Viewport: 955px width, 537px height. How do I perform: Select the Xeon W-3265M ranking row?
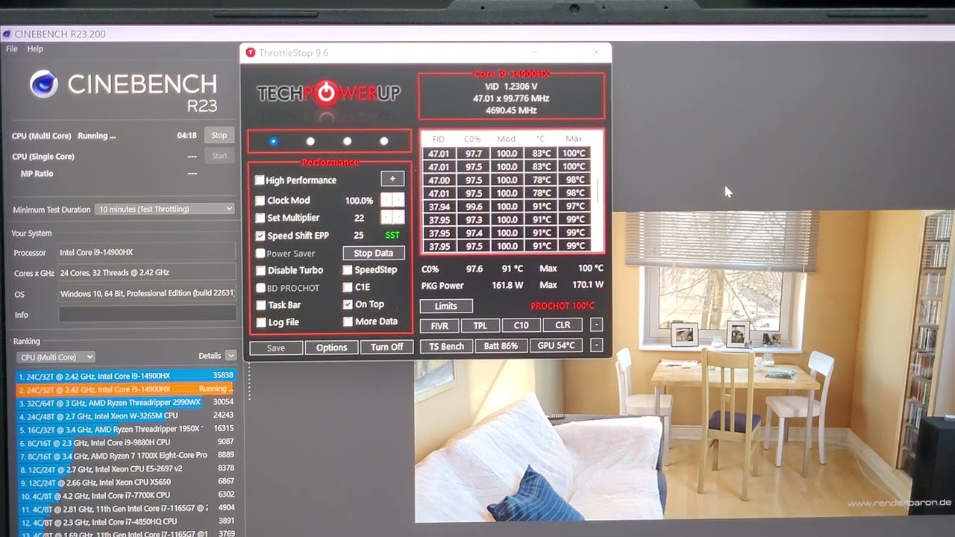pos(126,415)
